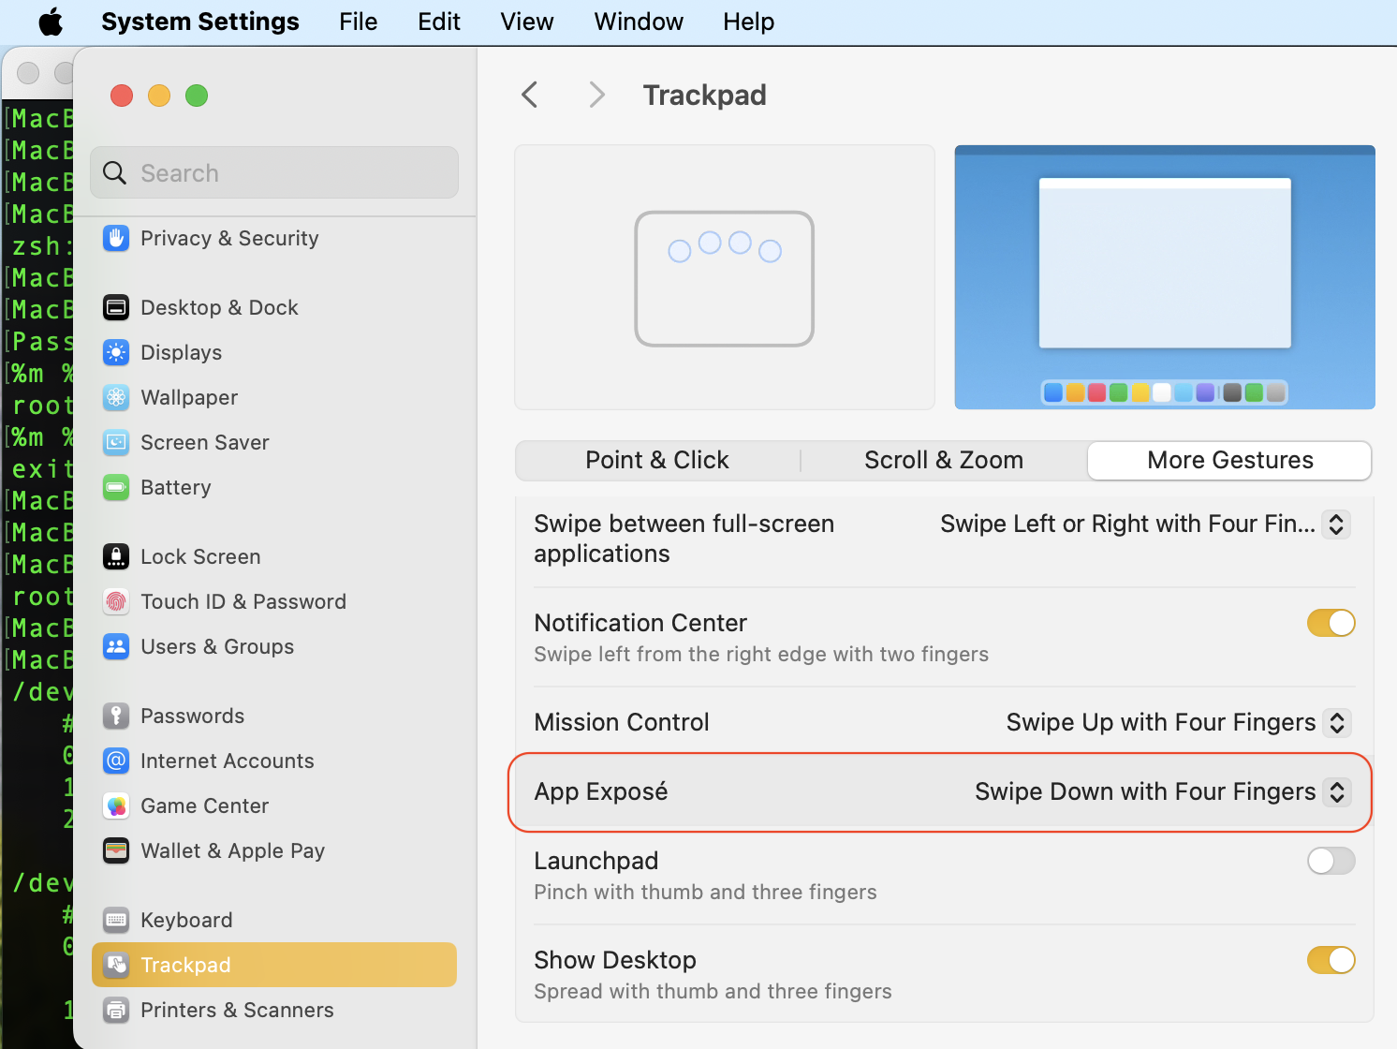
Task: Select the More Gestures tab
Action: point(1230,460)
